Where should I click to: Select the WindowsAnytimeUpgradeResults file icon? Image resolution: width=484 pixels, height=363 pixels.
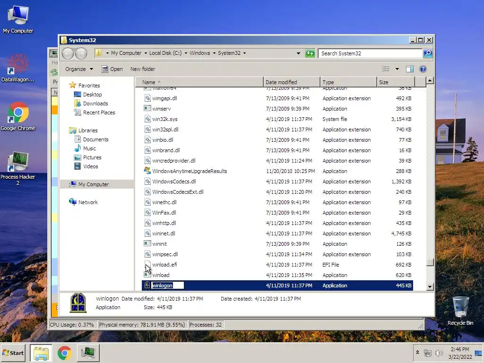(147, 171)
